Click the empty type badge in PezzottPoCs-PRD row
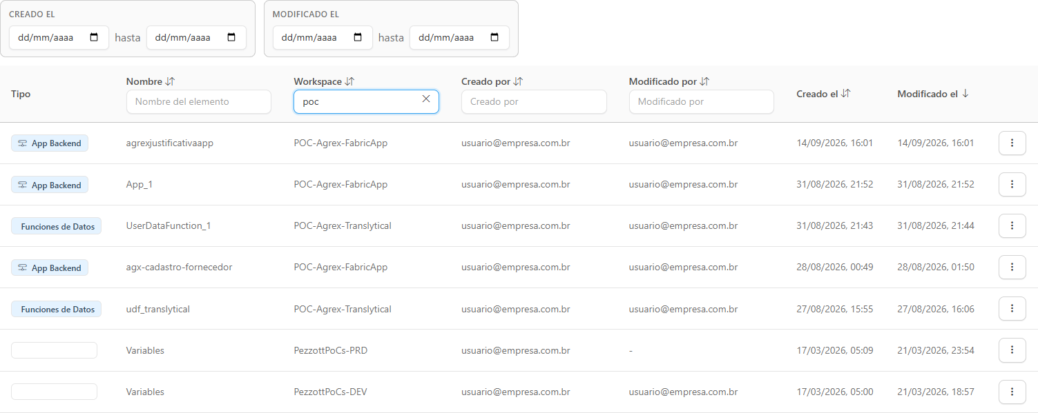 coord(54,350)
